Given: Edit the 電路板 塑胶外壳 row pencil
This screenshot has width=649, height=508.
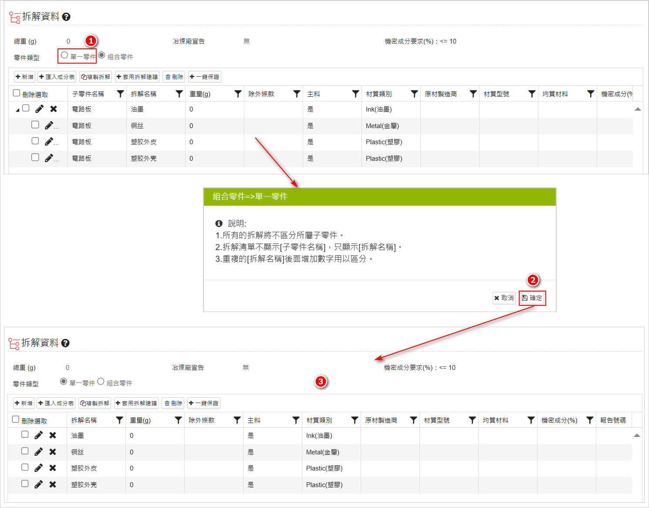Looking at the screenshot, I should tap(49, 158).
